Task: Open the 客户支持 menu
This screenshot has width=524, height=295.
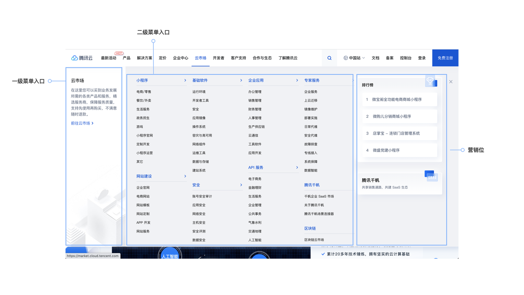Action: pos(238,58)
